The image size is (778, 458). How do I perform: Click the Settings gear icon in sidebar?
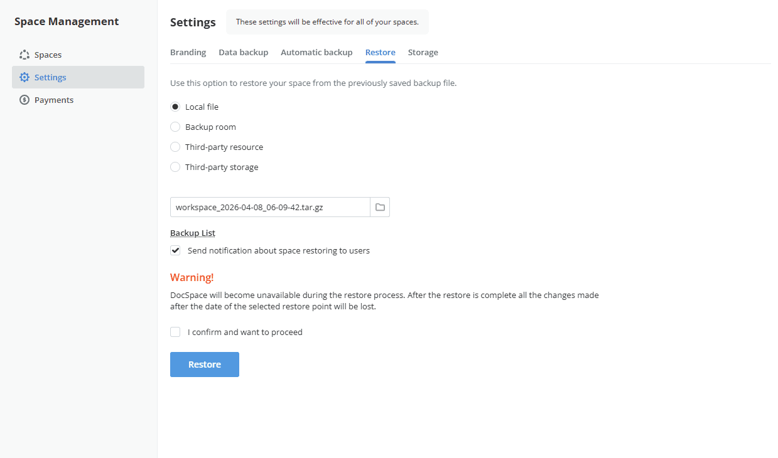(24, 77)
